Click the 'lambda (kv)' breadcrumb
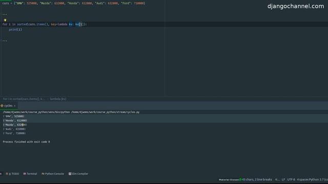 tap(58, 99)
